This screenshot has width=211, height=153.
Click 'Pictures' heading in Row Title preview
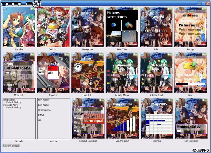(113, 13)
